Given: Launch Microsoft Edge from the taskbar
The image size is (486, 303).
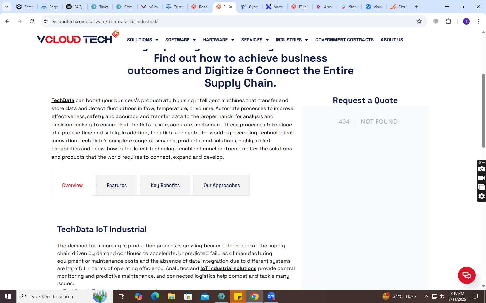Looking at the screenshot, I should (155, 296).
